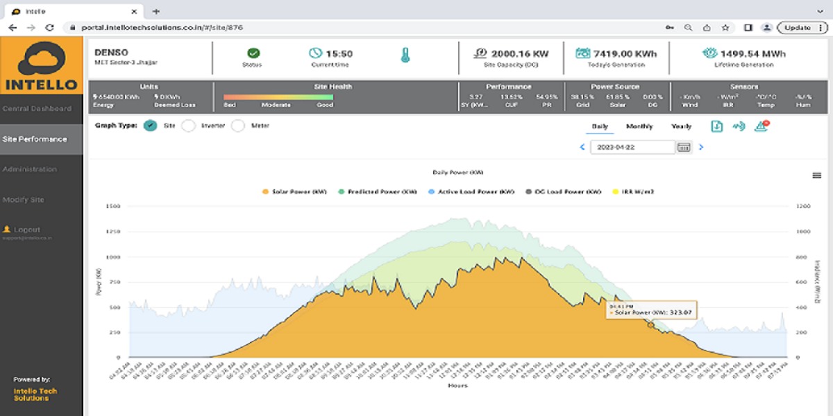Click the Site Capacity gauge icon

[481, 53]
